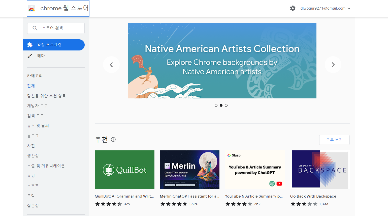Screen dimensions: 388x216
Task: Click the 모두 보기 button
Action: [x=334, y=140]
